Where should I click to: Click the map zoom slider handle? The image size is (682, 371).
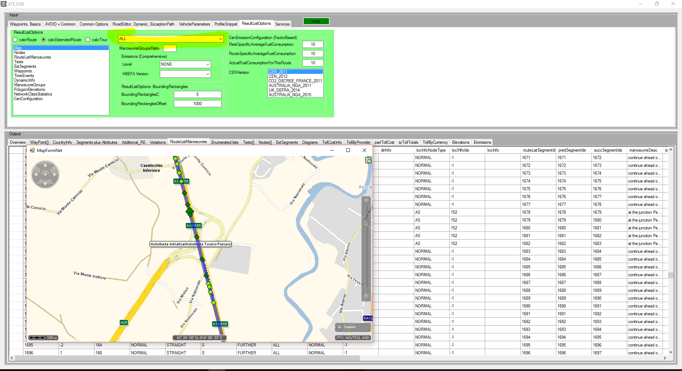tap(366, 224)
